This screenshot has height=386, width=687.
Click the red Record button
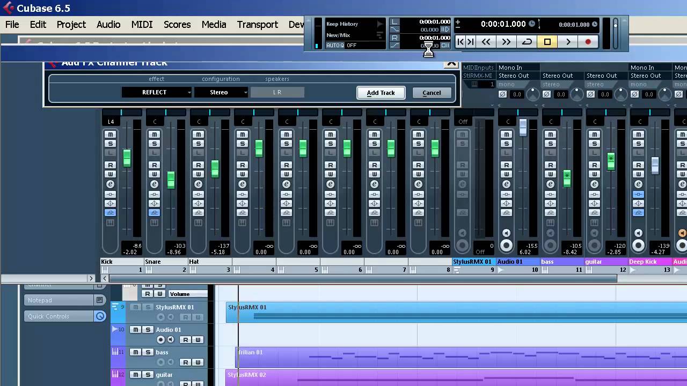click(x=588, y=42)
